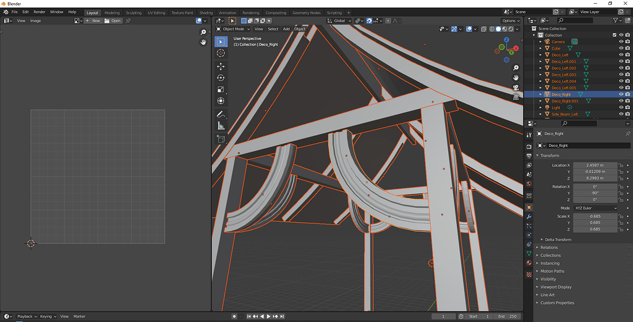Click the timeline End frame field

[x=508, y=316]
